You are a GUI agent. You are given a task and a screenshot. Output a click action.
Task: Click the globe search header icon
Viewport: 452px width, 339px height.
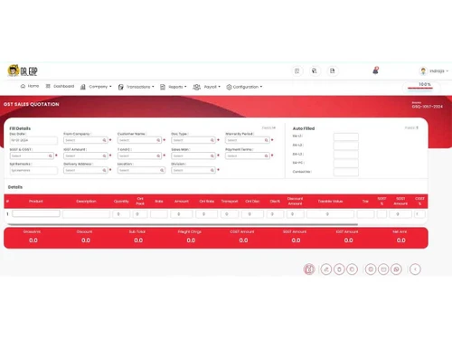pyautogui.click(x=315, y=71)
